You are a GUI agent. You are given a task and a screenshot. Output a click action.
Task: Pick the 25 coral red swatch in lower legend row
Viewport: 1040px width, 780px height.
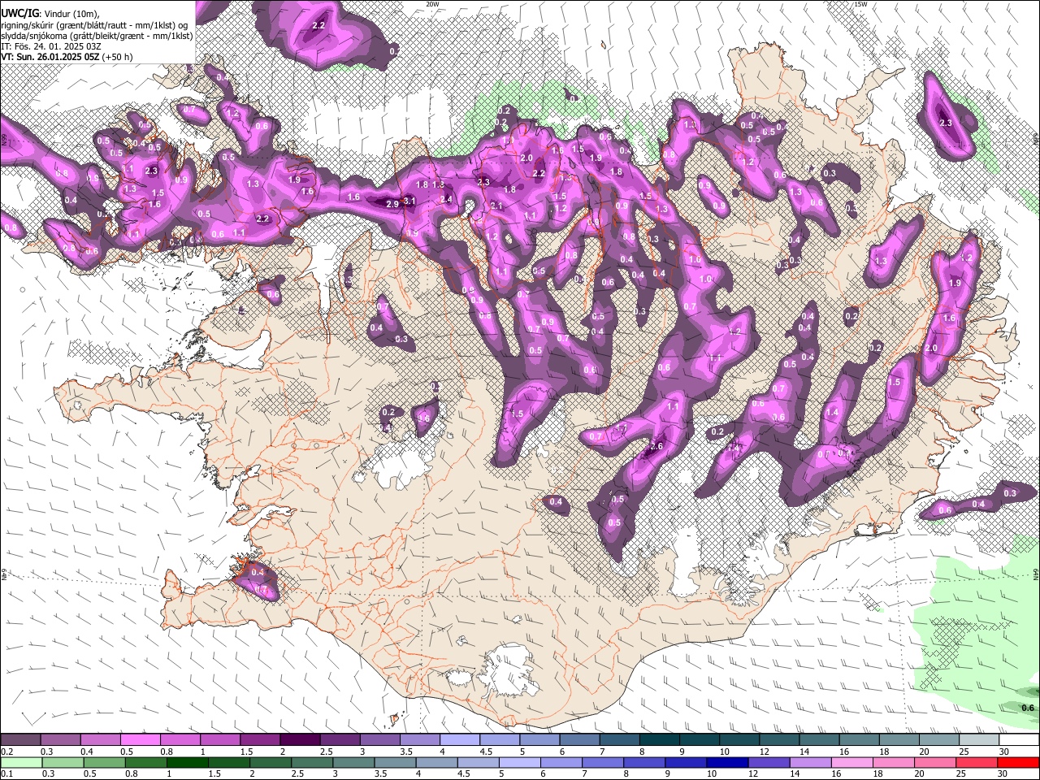click(x=977, y=763)
